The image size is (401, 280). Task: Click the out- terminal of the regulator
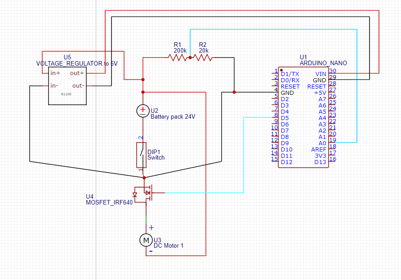78,86
